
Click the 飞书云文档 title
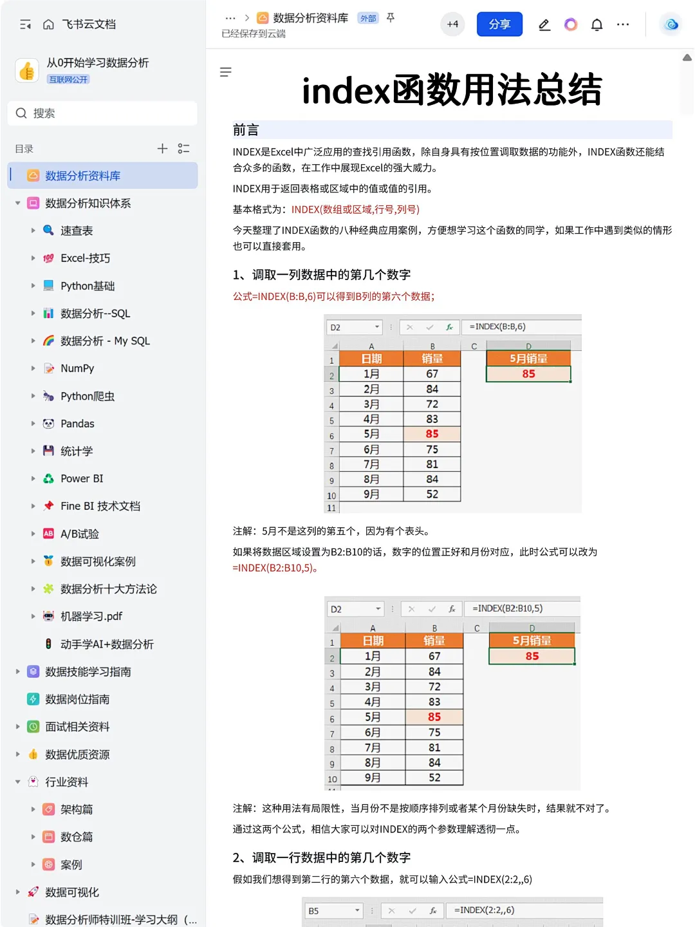89,24
